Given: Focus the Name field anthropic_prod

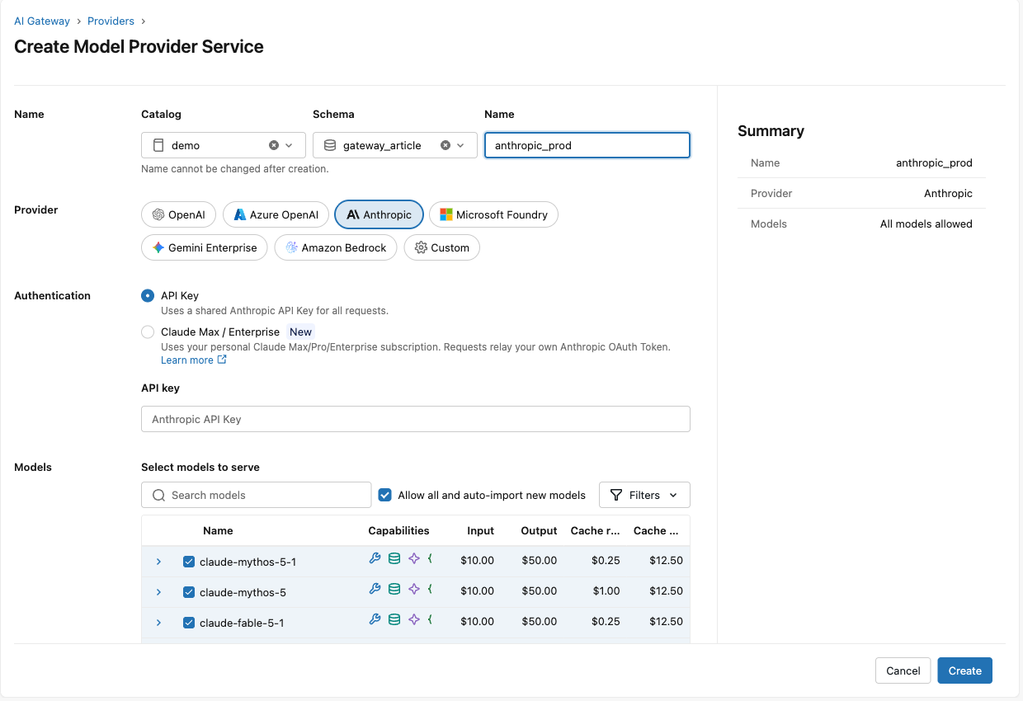Looking at the screenshot, I should point(587,145).
